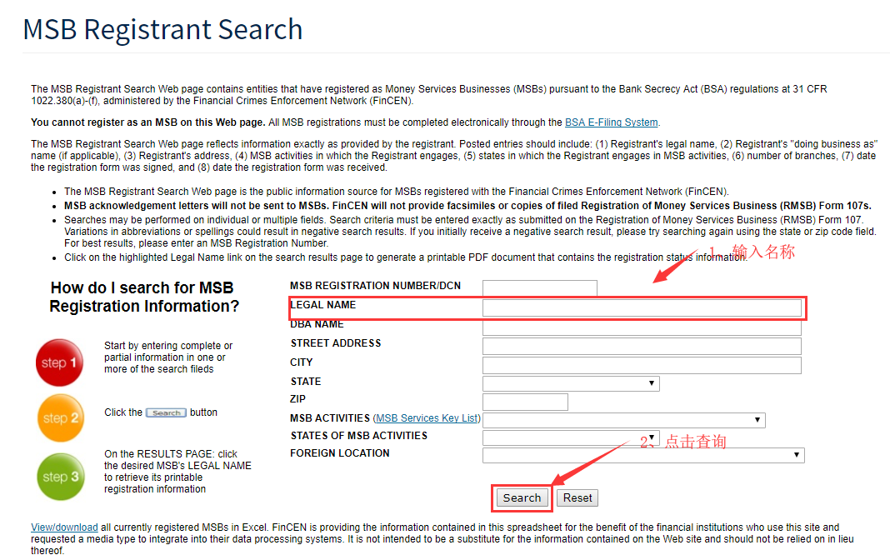Click the MSB Registrant Search page heading
Screen dimensions: 890x555
click(x=162, y=29)
